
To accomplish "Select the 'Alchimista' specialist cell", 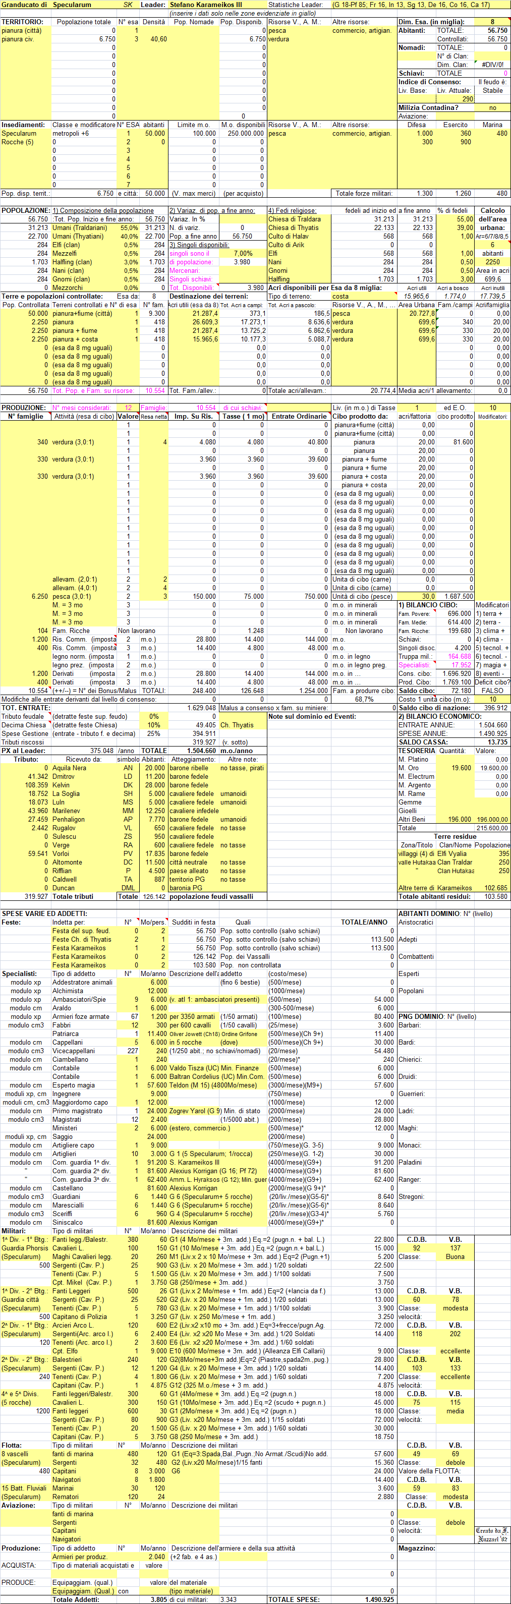I will click(68, 991).
